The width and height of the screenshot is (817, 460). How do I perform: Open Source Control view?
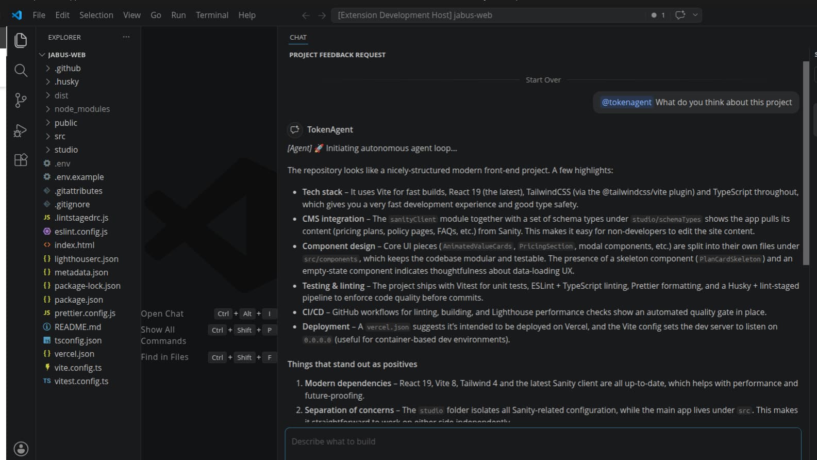pos(21,100)
